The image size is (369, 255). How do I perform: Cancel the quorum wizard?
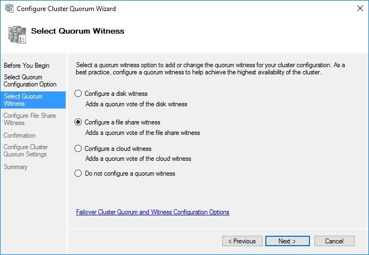pyautogui.click(x=334, y=241)
